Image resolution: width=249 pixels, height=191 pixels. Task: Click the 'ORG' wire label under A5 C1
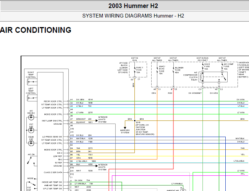point(154,93)
